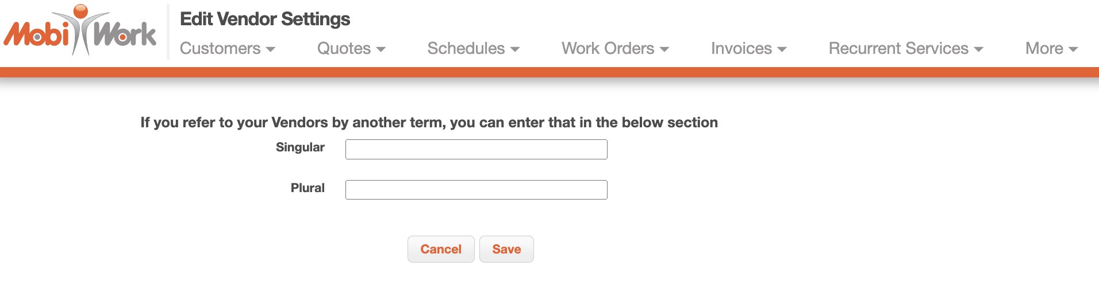1099x289 pixels.
Task: Click the Invoices menu label
Action: 741,49
